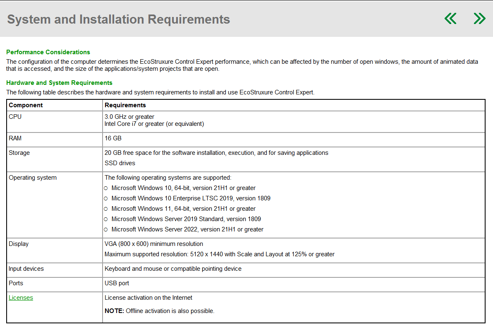
Task: Select the Keyboard and mouse requirement text
Action: coord(173,269)
